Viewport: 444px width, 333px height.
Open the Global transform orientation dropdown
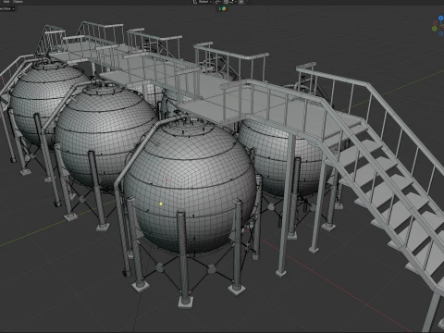[x=205, y=2]
